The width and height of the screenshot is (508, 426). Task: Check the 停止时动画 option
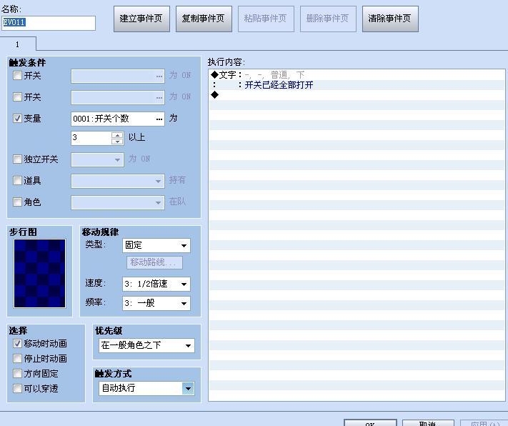17,359
